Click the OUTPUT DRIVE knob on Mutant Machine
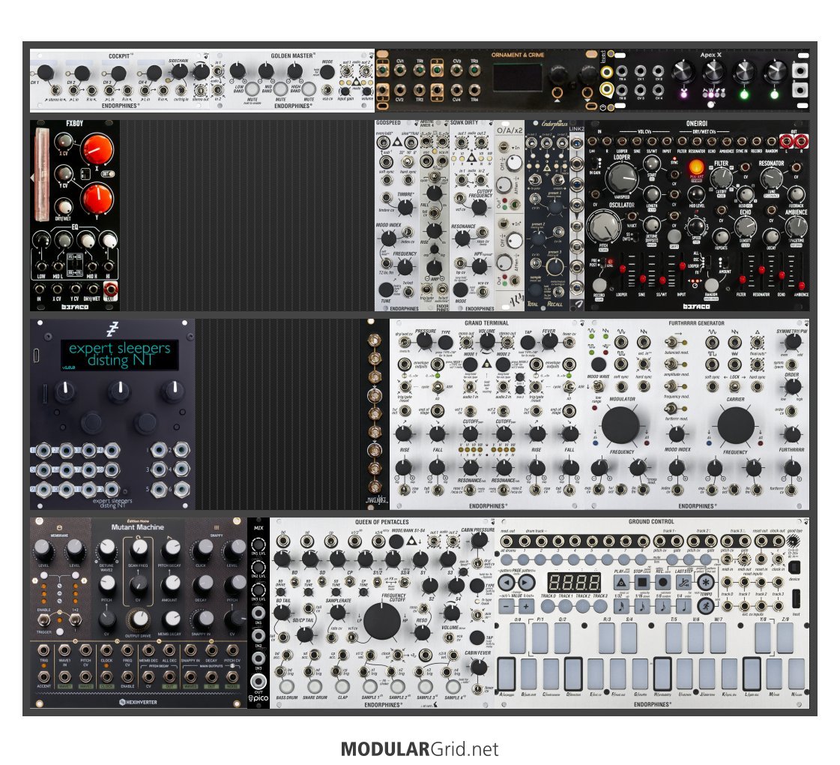 (138, 620)
